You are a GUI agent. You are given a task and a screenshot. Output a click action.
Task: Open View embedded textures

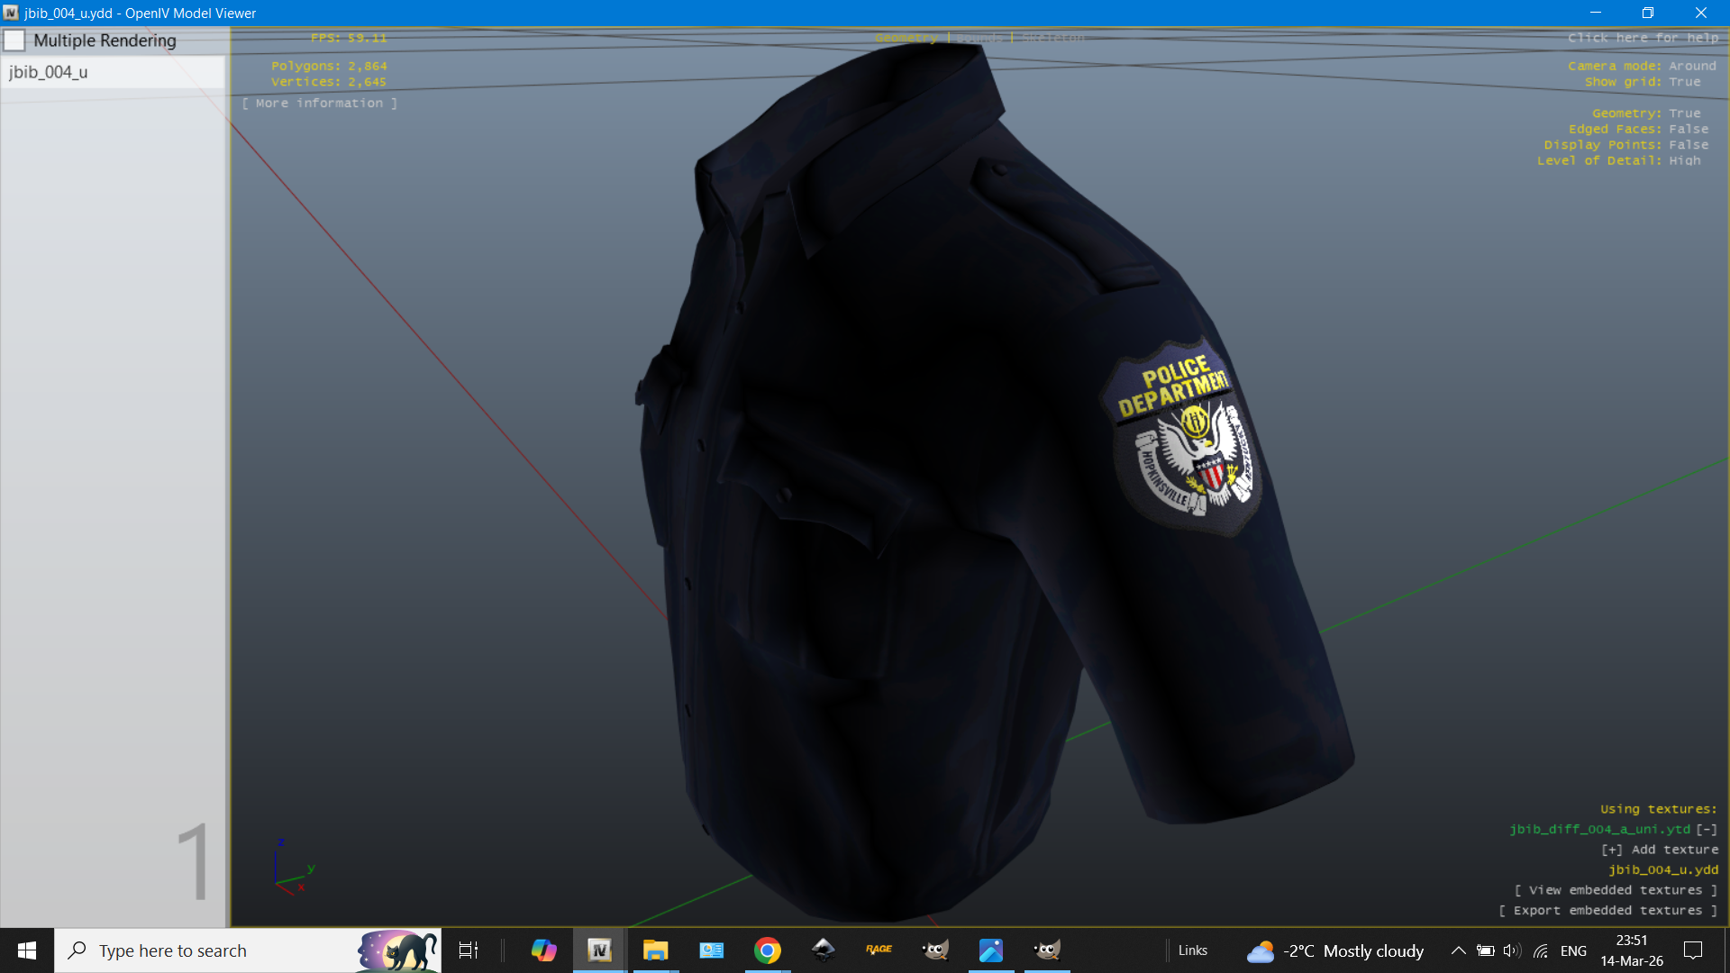tap(1616, 890)
